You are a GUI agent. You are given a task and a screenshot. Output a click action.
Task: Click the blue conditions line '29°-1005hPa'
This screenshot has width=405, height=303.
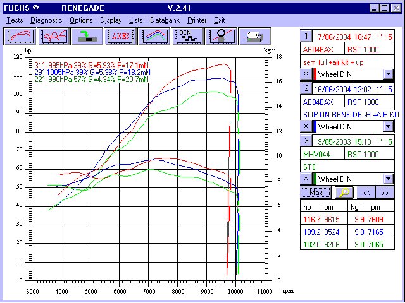click(x=92, y=73)
